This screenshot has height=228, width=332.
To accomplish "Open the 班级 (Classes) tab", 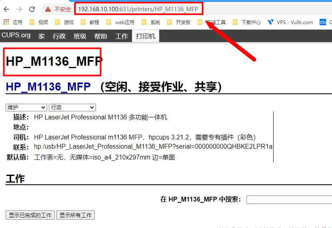I will coord(80,36).
